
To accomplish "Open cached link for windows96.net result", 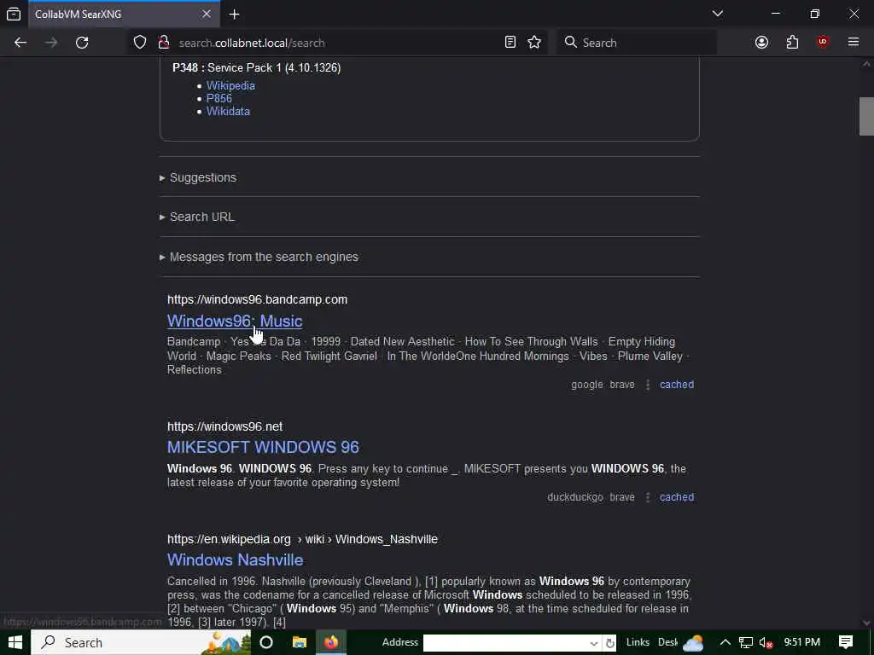I will click(x=677, y=497).
